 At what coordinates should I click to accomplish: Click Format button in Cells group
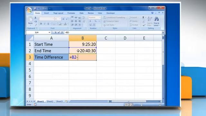[134, 25]
